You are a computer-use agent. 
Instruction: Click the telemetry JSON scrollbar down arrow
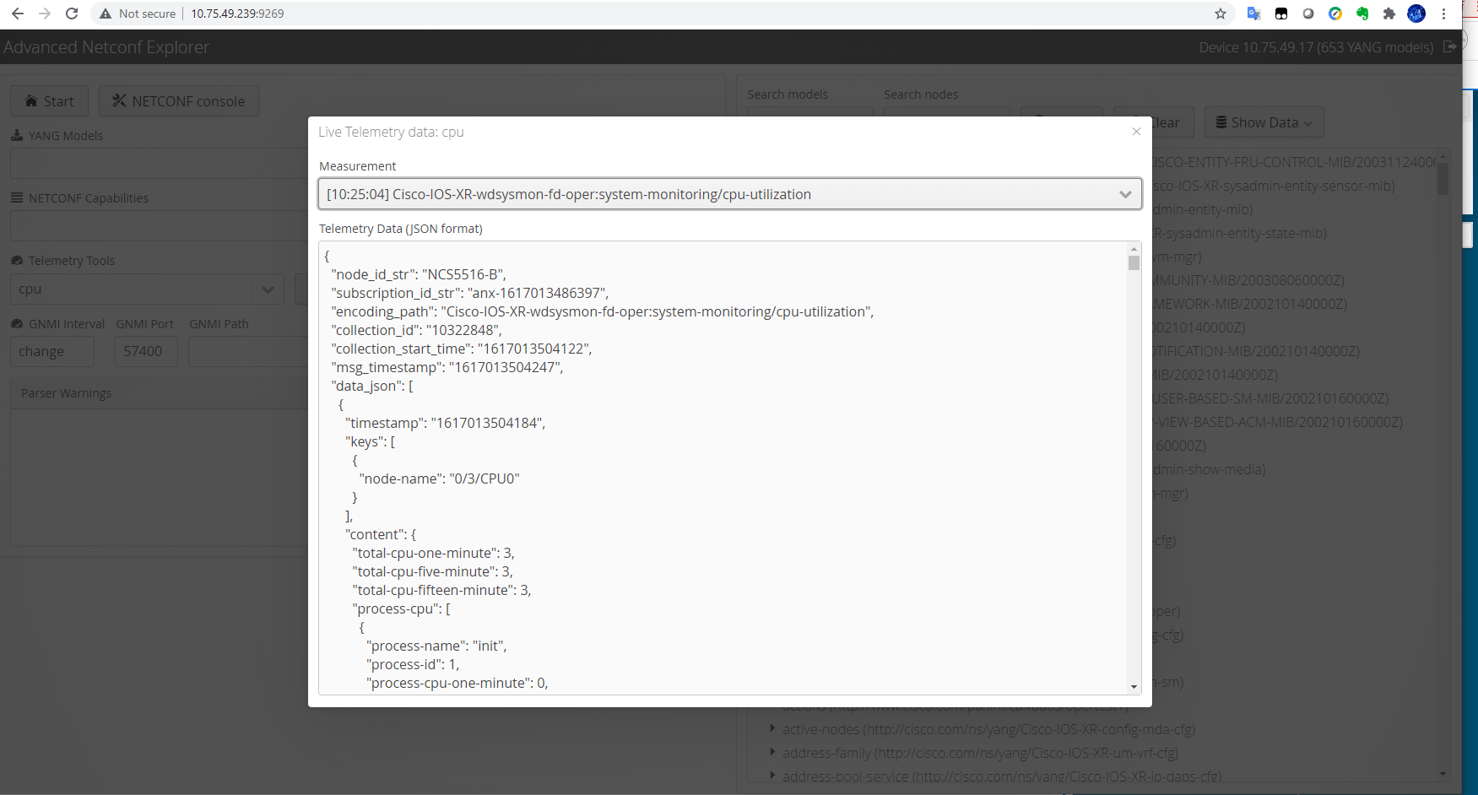pos(1134,687)
